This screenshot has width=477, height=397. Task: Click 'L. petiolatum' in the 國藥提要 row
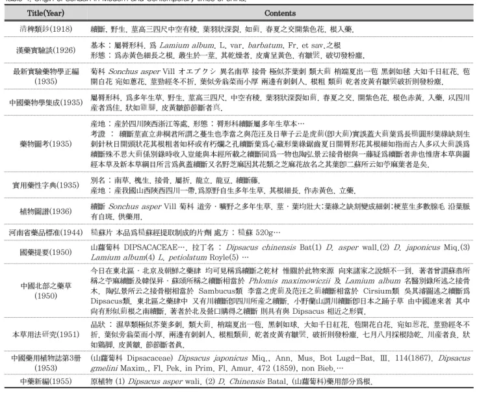tap(183, 257)
